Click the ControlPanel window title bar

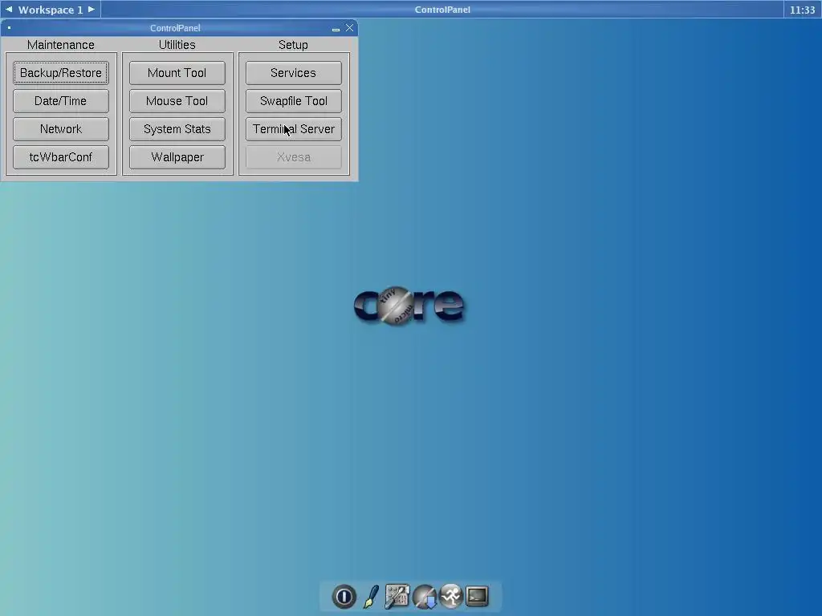(175, 28)
